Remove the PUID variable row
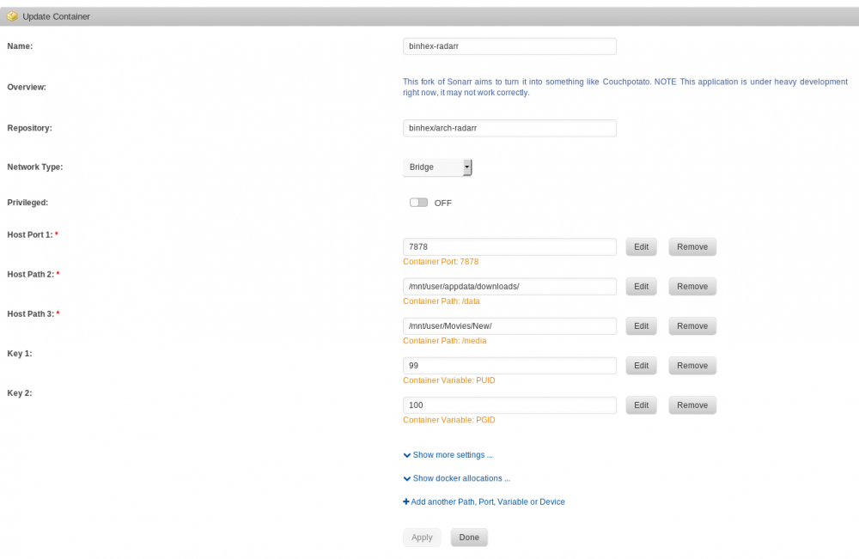Viewport: 859px width, 559px height. tap(691, 366)
